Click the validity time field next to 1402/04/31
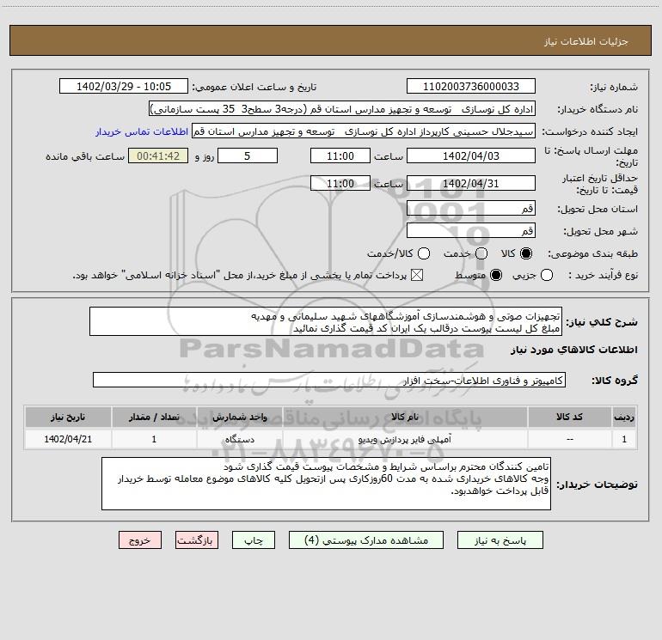The width and height of the screenshot is (662, 640). (x=340, y=184)
